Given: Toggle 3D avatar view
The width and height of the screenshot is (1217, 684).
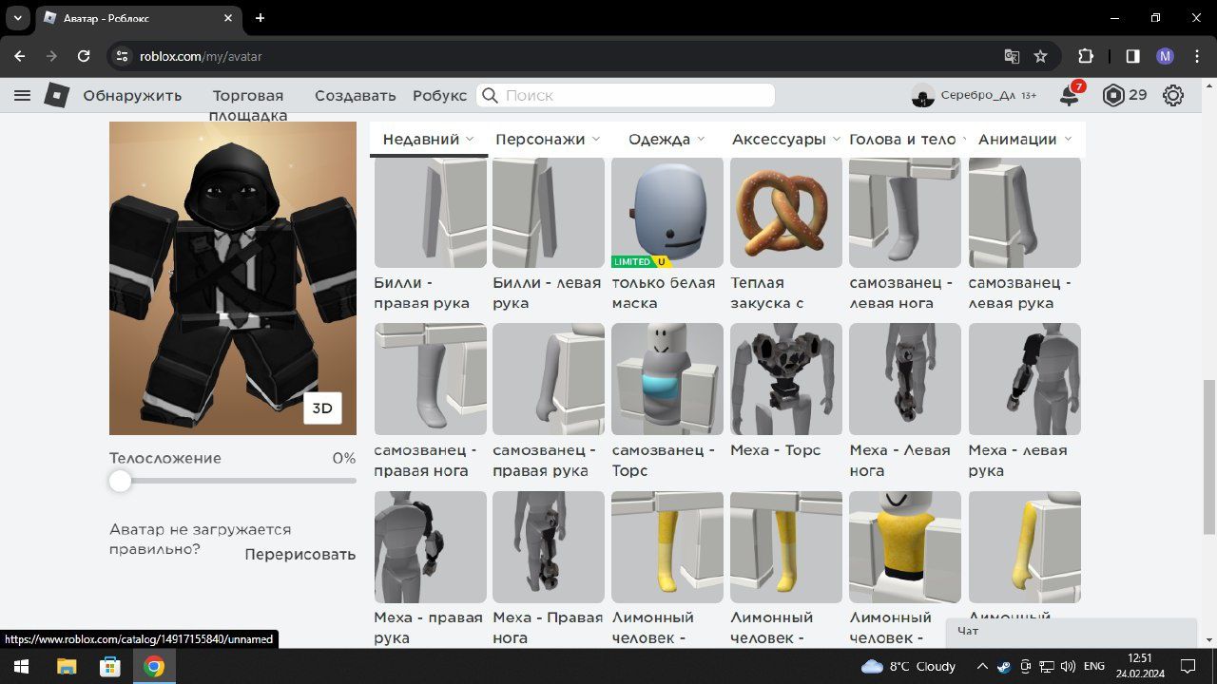Looking at the screenshot, I should 322,408.
